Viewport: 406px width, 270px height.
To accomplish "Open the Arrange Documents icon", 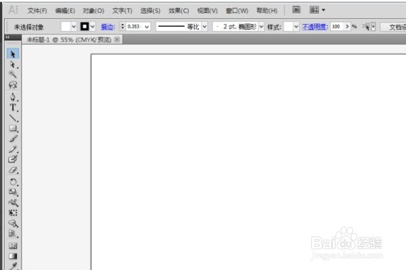I will coord(314,10).
